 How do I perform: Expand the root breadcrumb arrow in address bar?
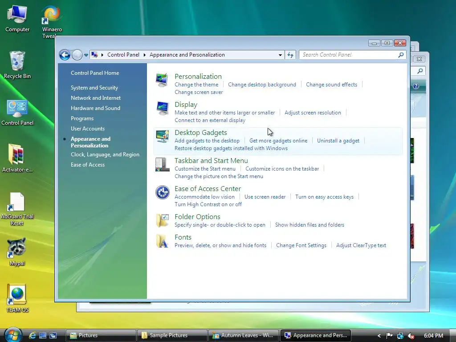(102, 55)
